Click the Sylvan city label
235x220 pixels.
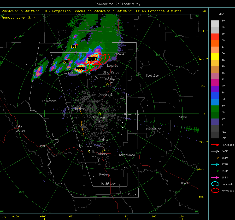(100, 77)
